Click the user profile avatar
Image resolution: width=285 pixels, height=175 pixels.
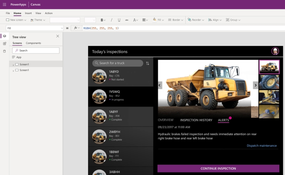275,51
